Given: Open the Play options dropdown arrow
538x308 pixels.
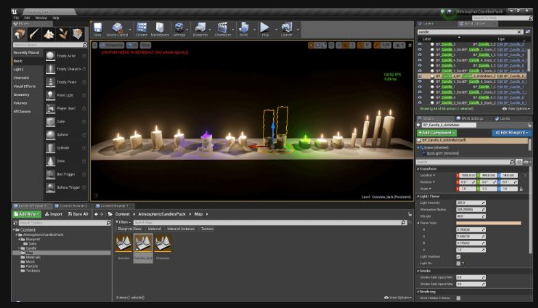Looking at the screenshot, I should pos(276,30).
